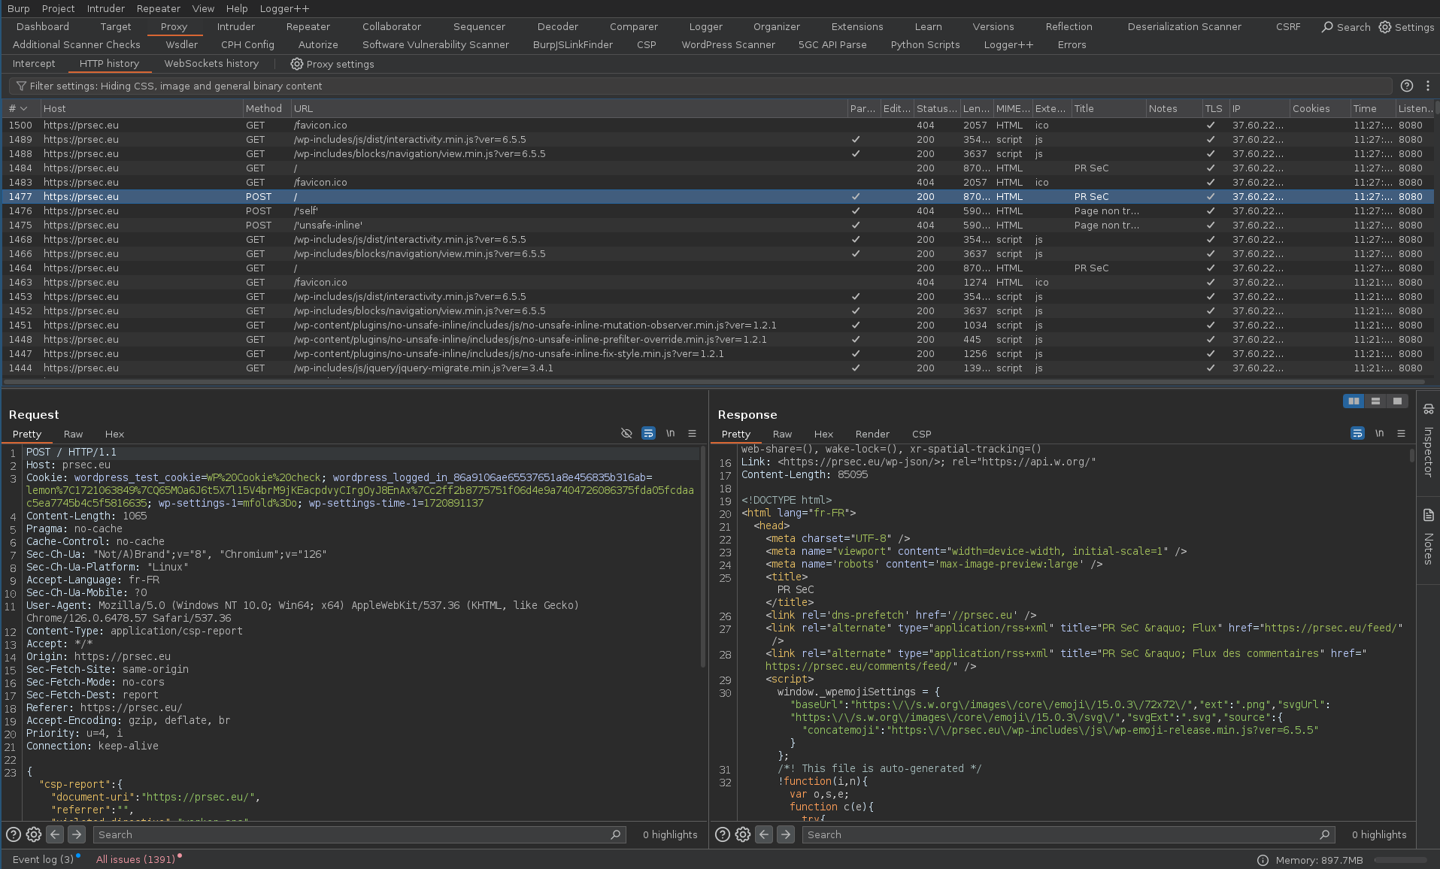Click the # column sort arrow
1440x869 pixels.
[24, 109]
